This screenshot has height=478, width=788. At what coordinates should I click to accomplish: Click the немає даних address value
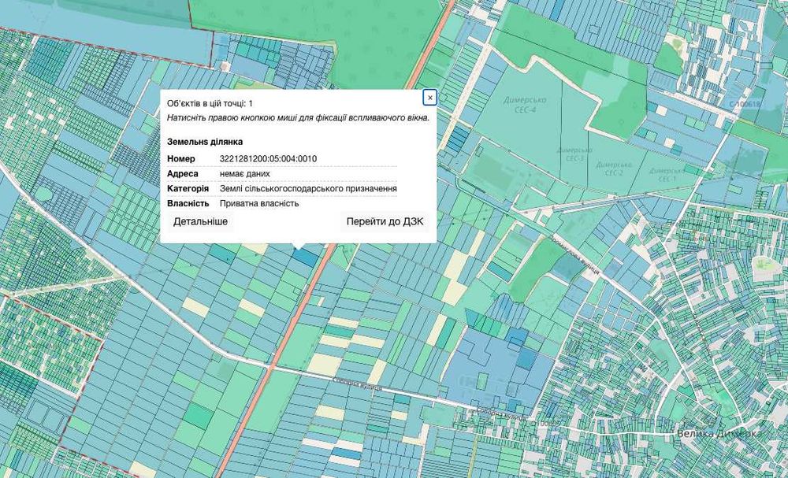tap(245, 174)
